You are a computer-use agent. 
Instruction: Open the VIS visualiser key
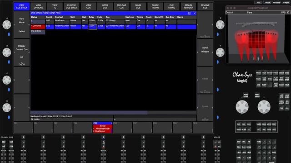click(258, 85)
